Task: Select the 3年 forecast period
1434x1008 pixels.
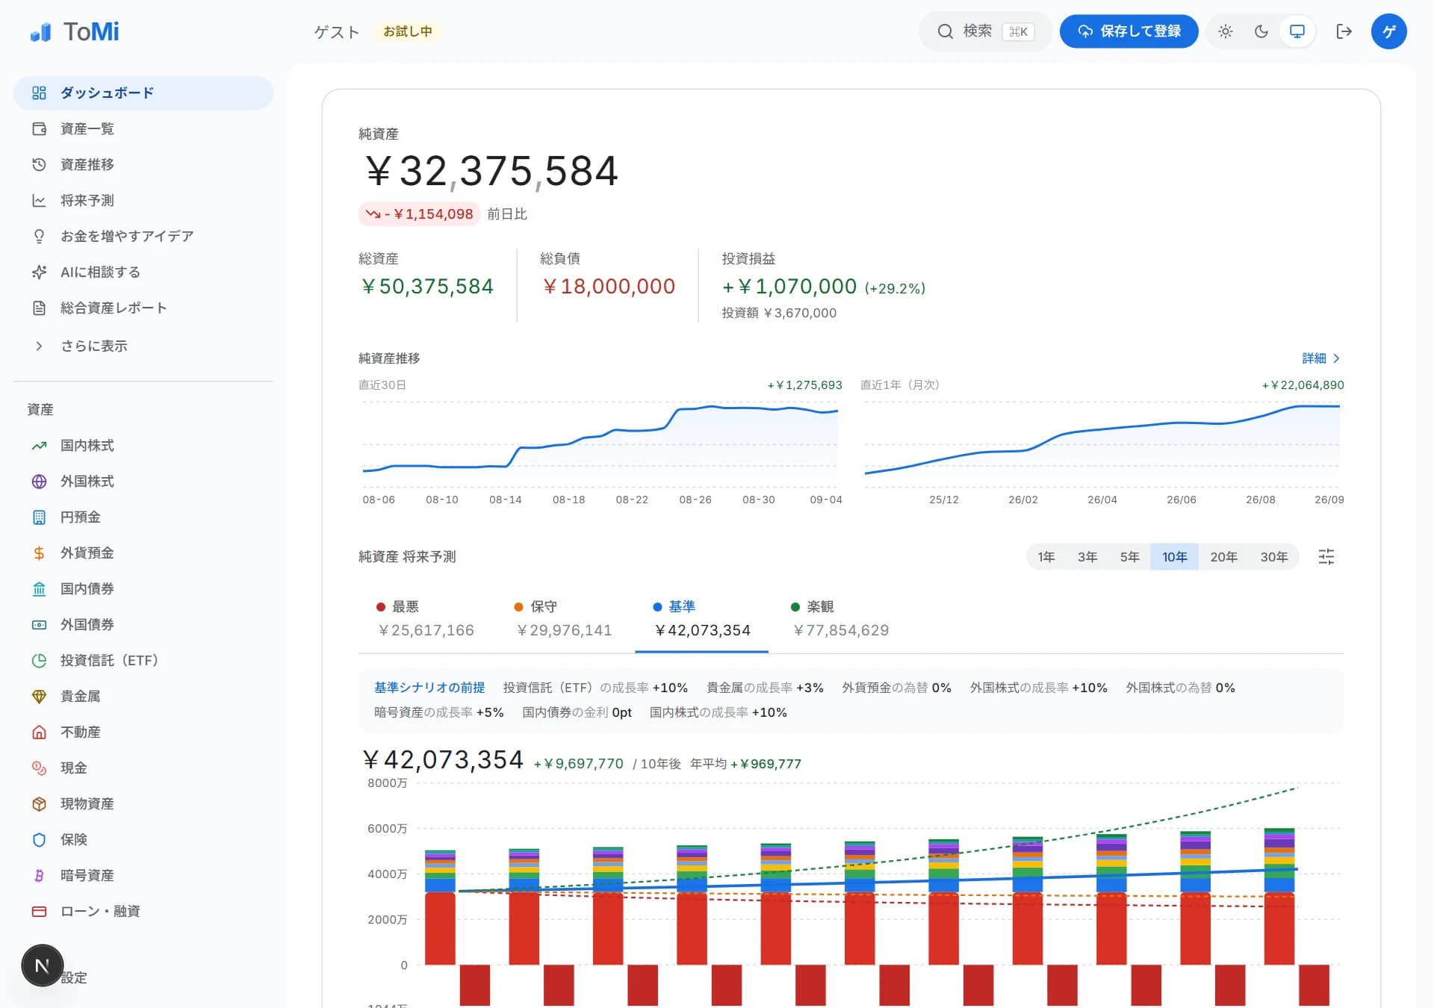Action: pyautogui.click(x=1087, y=557)
